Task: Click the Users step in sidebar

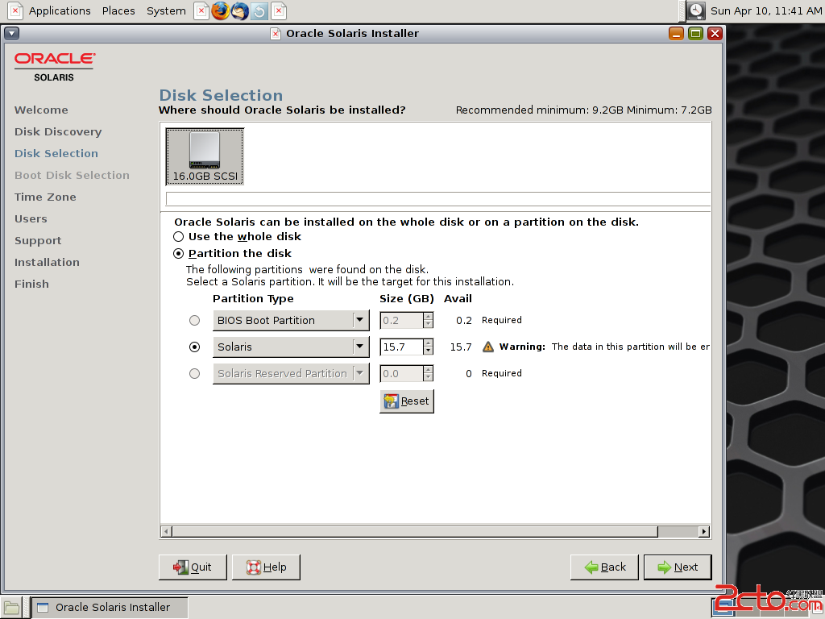Action: point(31,219)
